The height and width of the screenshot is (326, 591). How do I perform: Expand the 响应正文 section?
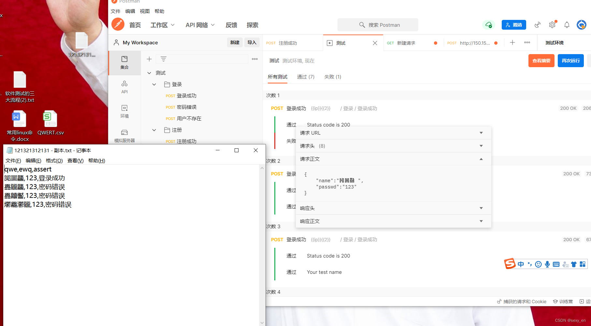pyautogui.click(x=393, y=221)
